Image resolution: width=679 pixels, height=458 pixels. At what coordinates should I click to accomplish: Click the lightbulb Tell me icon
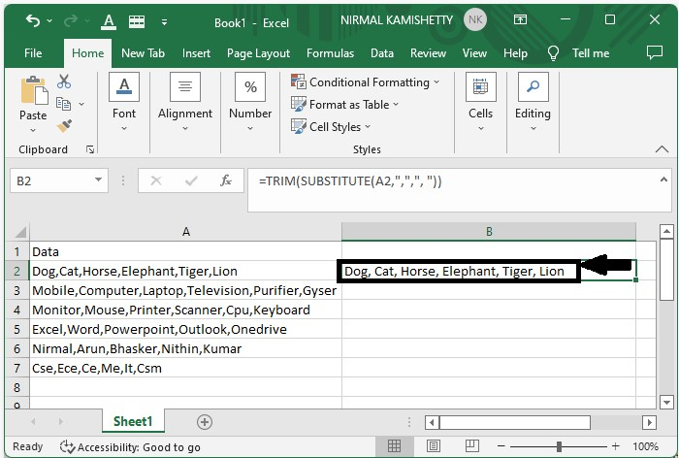pos(553,52)
